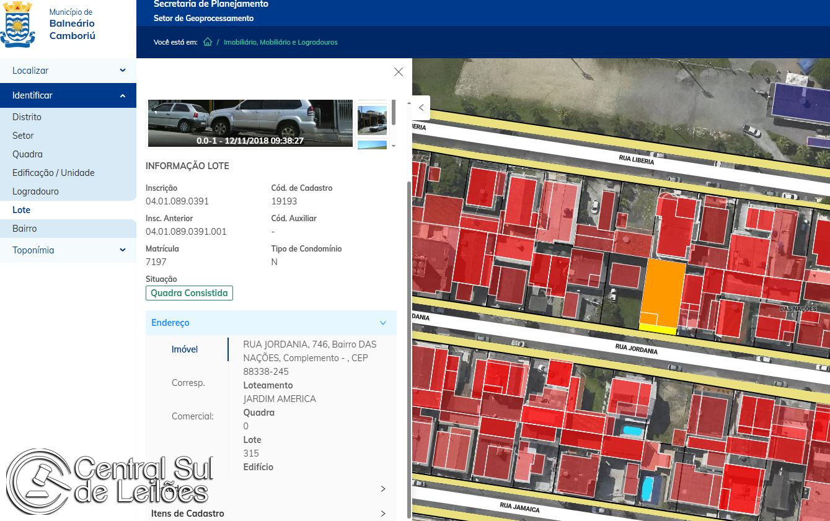This screenshot has height=521, width=830.
Task: Open the second small photo thumbnail
Action: [x=372, y=145]
